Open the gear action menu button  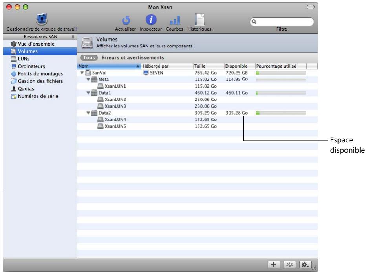pos(305,265)
